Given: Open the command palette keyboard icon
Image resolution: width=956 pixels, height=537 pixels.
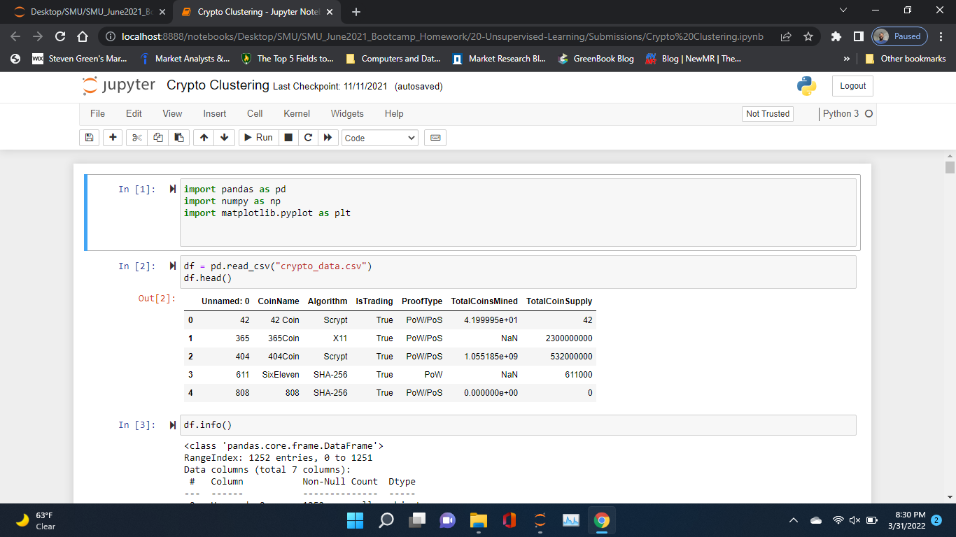Looking at the screenshot, I should click(435, 138).
